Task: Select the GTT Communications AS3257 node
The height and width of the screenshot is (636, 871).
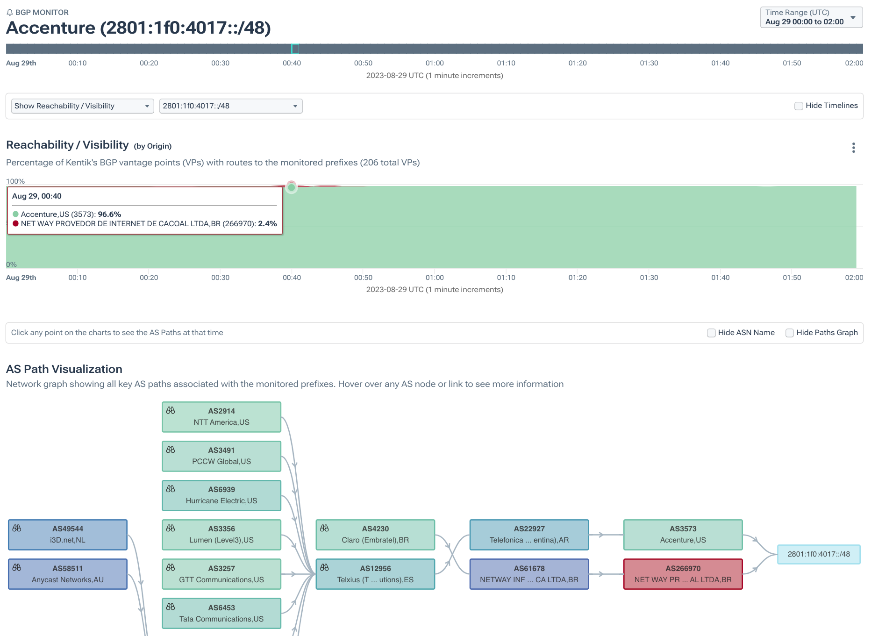Action: (x=221, y=574)
